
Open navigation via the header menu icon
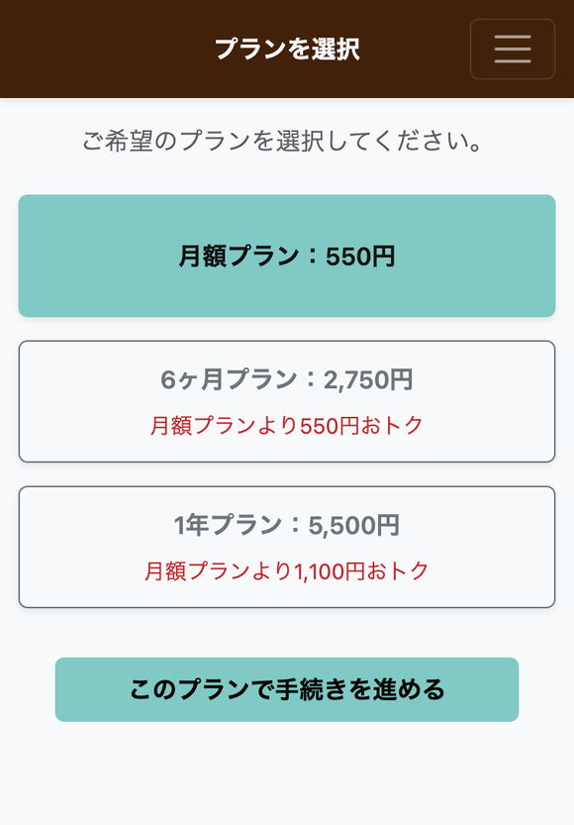click(513, 49)
